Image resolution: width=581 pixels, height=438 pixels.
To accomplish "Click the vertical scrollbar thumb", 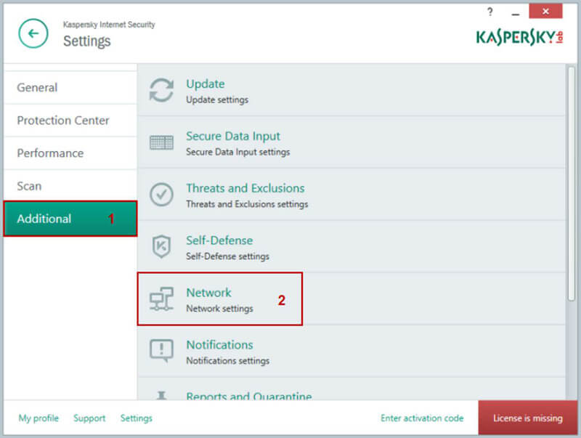I will pyautogui.click(x=571, y=184).
